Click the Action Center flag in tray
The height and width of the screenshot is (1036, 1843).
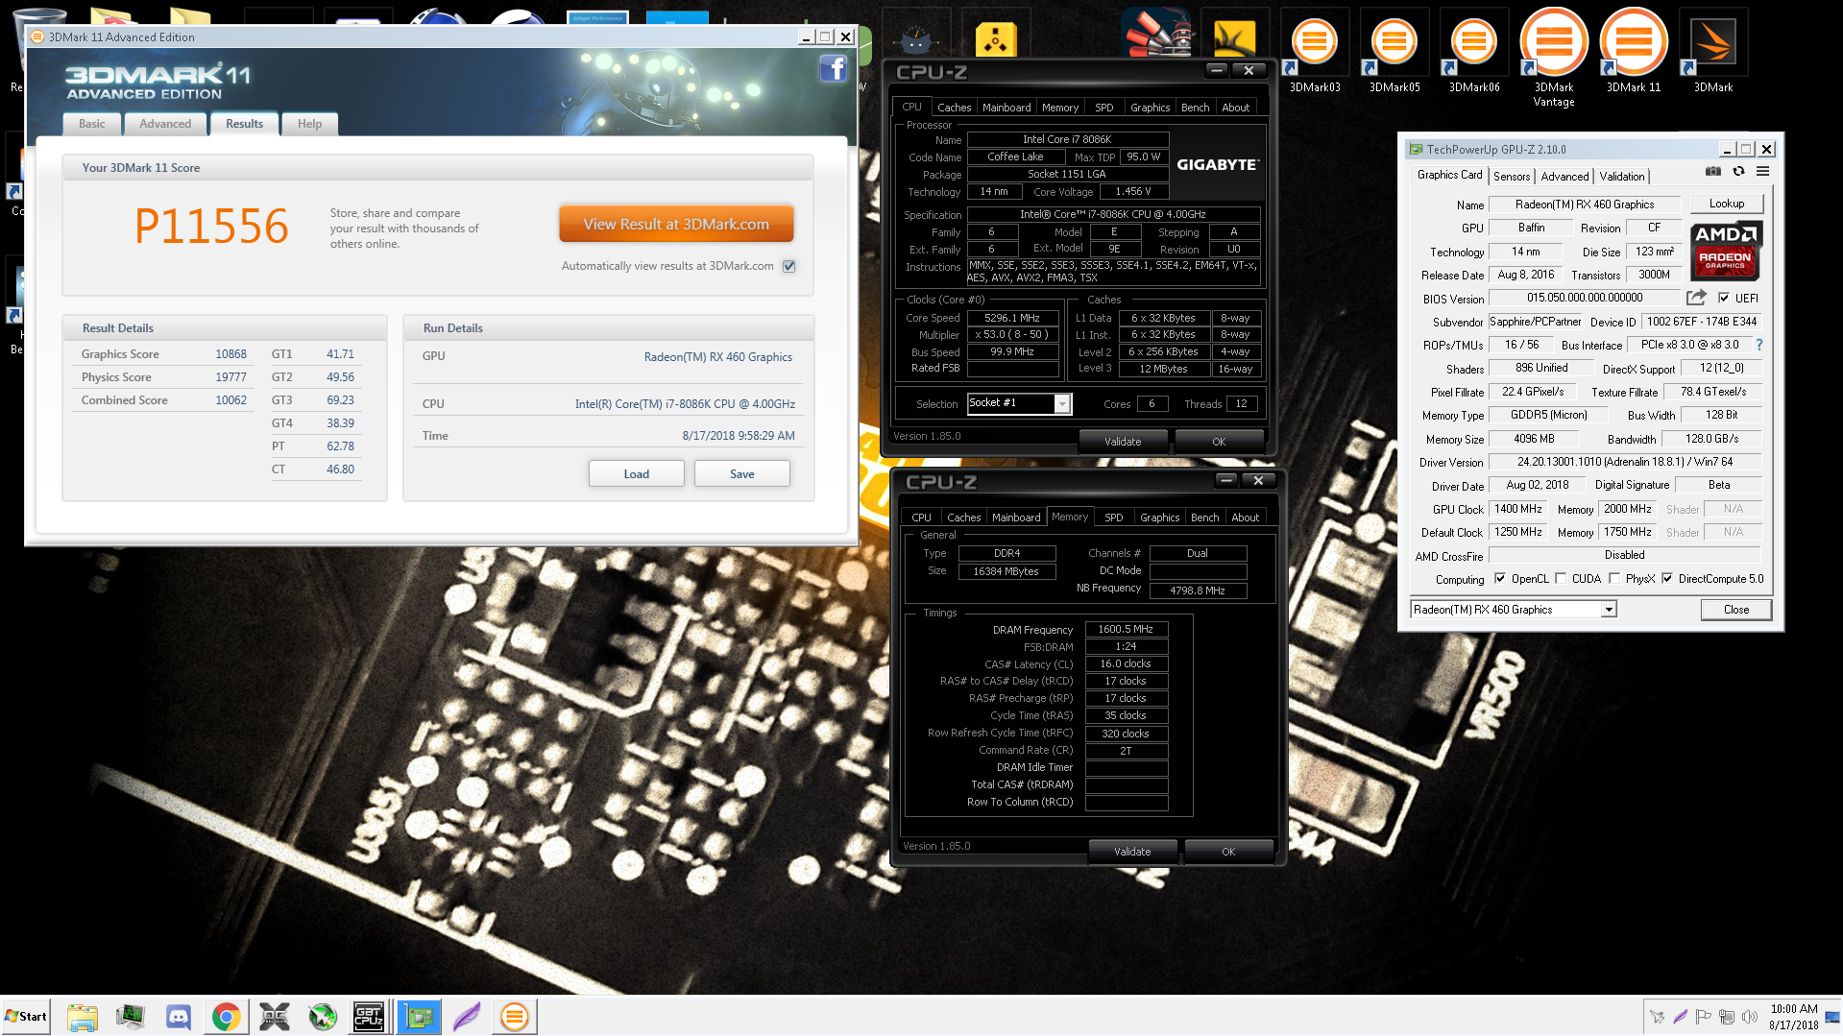click(1704, 1017)
